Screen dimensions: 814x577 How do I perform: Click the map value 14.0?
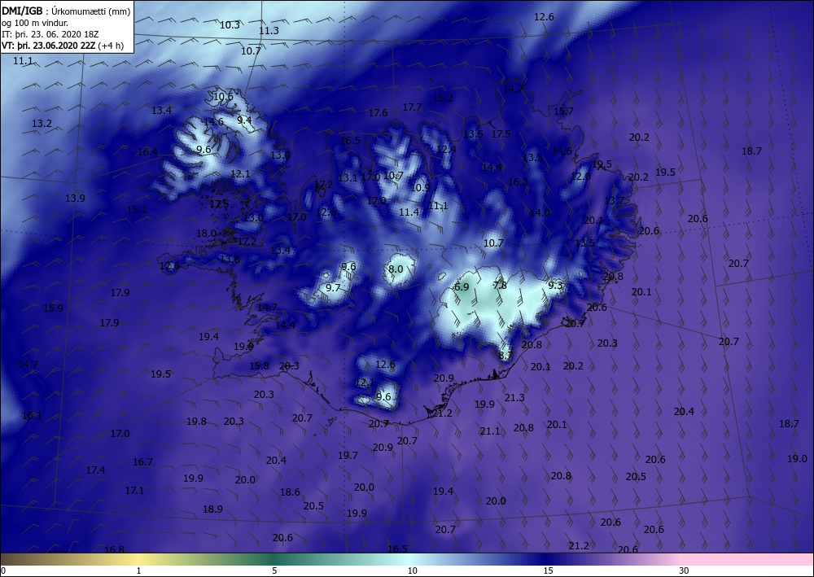[540, 212]
